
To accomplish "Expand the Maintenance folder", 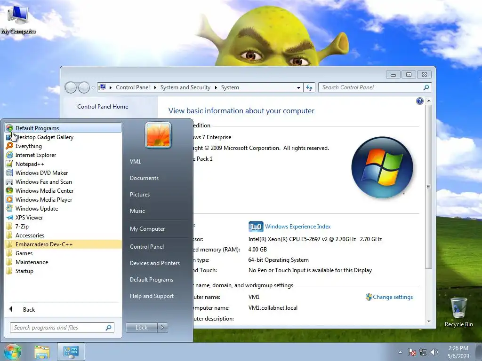I will 63,262.
